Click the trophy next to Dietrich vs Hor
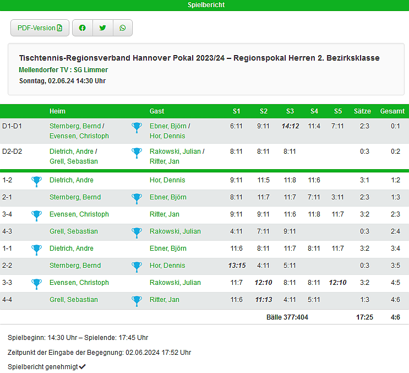 (x=36, y=181)
